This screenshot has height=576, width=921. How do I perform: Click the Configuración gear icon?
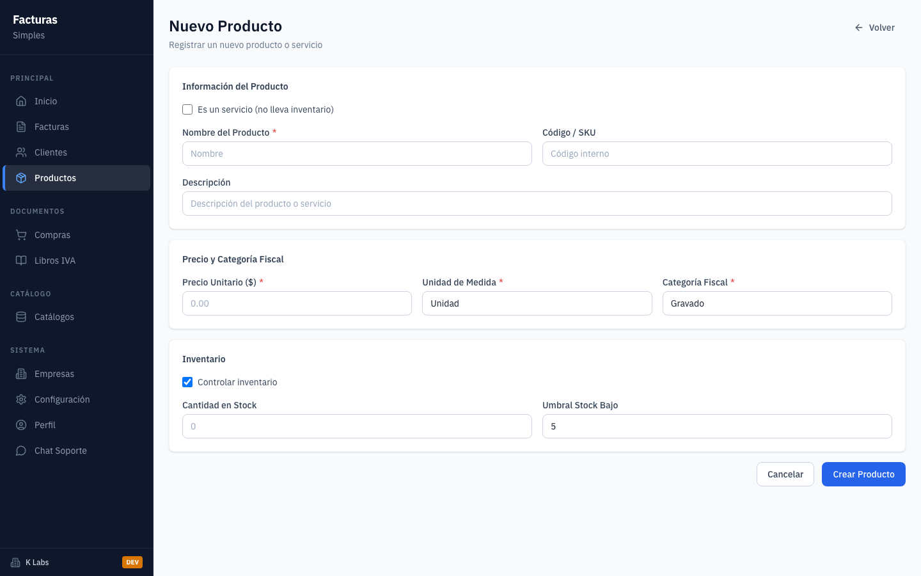point(21,399)
